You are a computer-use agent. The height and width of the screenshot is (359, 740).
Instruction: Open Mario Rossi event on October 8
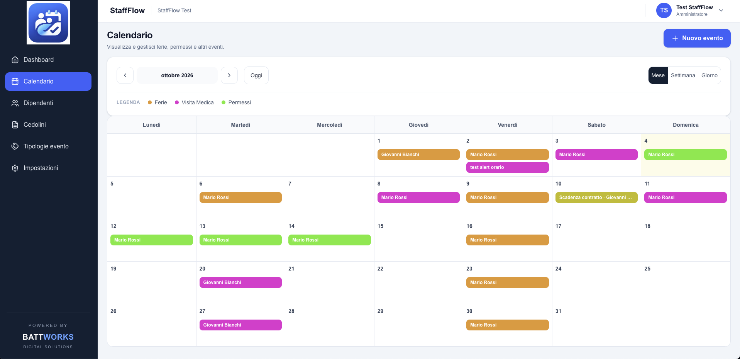click(418, 197)
